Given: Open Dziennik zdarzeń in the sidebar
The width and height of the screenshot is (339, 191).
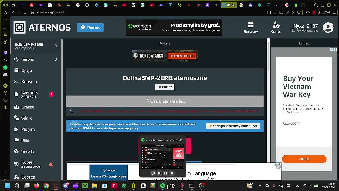Looking at the screenshot, I should pos(36,94).
